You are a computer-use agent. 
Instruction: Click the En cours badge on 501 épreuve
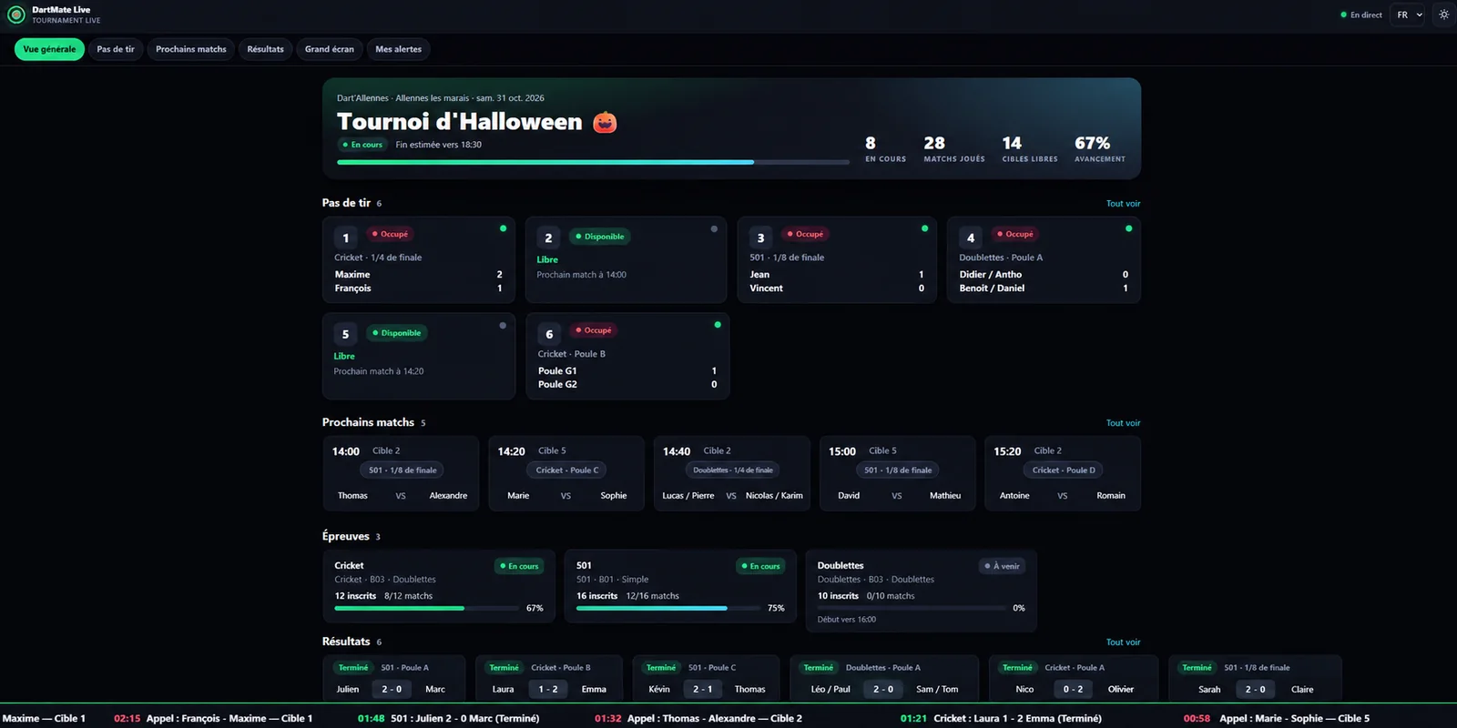point(760,566)
